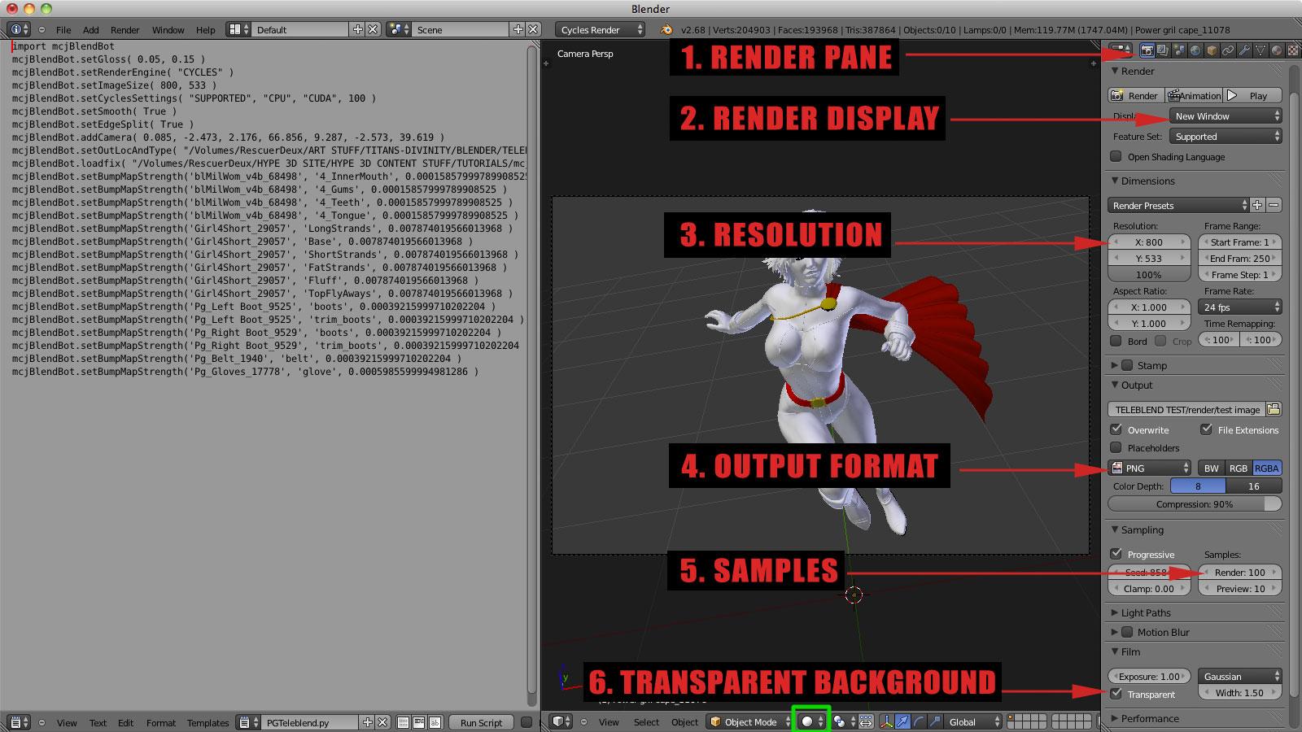Image resolution: width=1302 pixels, height=732 pixels.
Task: Expand the Light Paths panel
Action: pos(1146,612)
